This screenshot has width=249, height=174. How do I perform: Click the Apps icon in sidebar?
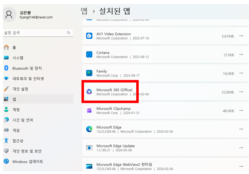click(x=6, y=99)
